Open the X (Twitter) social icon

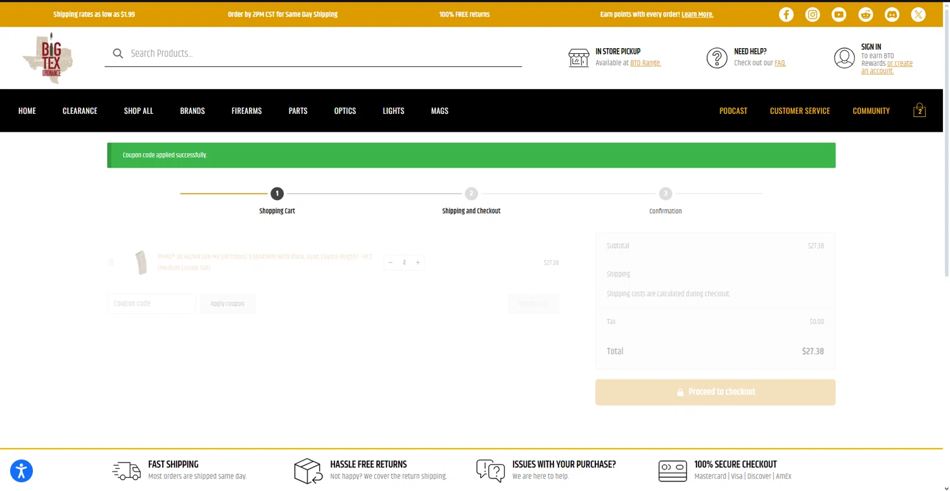pos(918,15)
